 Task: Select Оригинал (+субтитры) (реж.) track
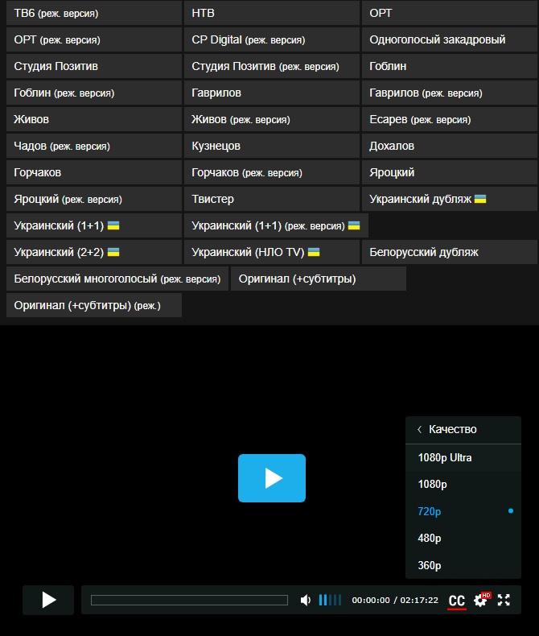pyautogui.click(x=94, y=305)
